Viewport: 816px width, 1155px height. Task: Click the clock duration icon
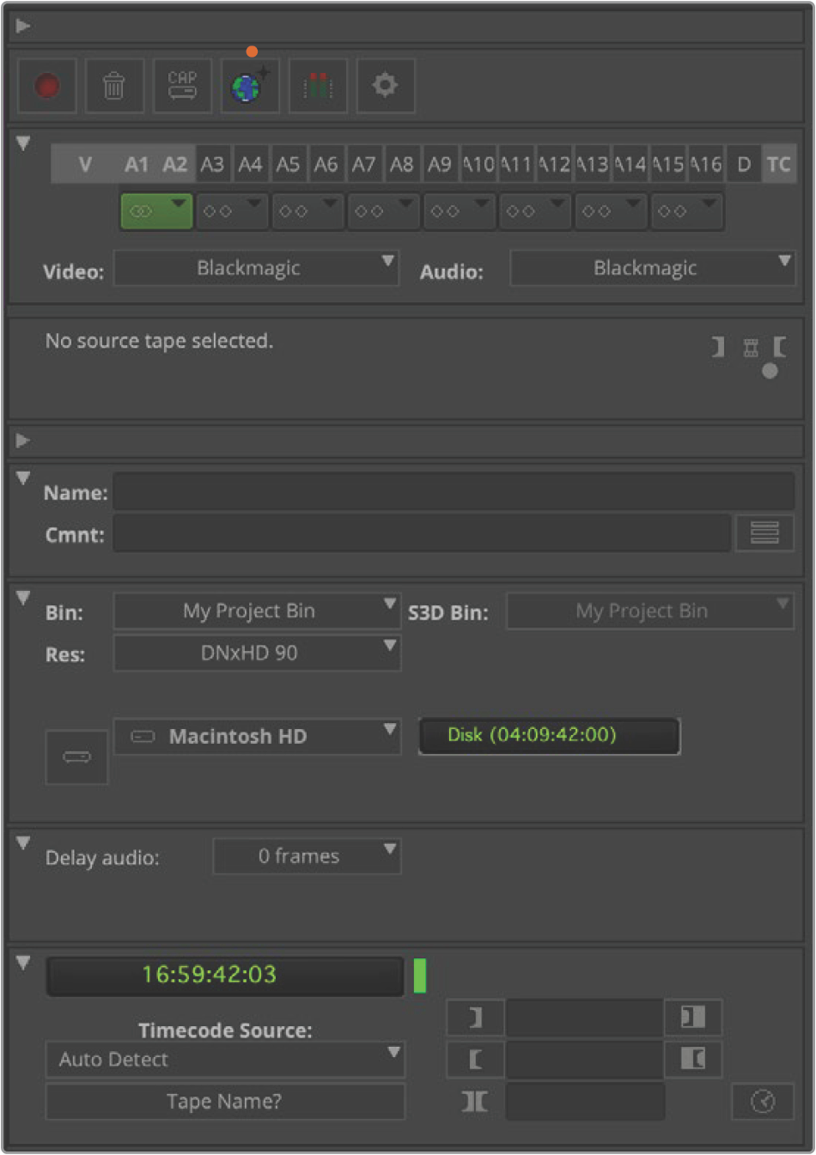[x=763, y=1102]
